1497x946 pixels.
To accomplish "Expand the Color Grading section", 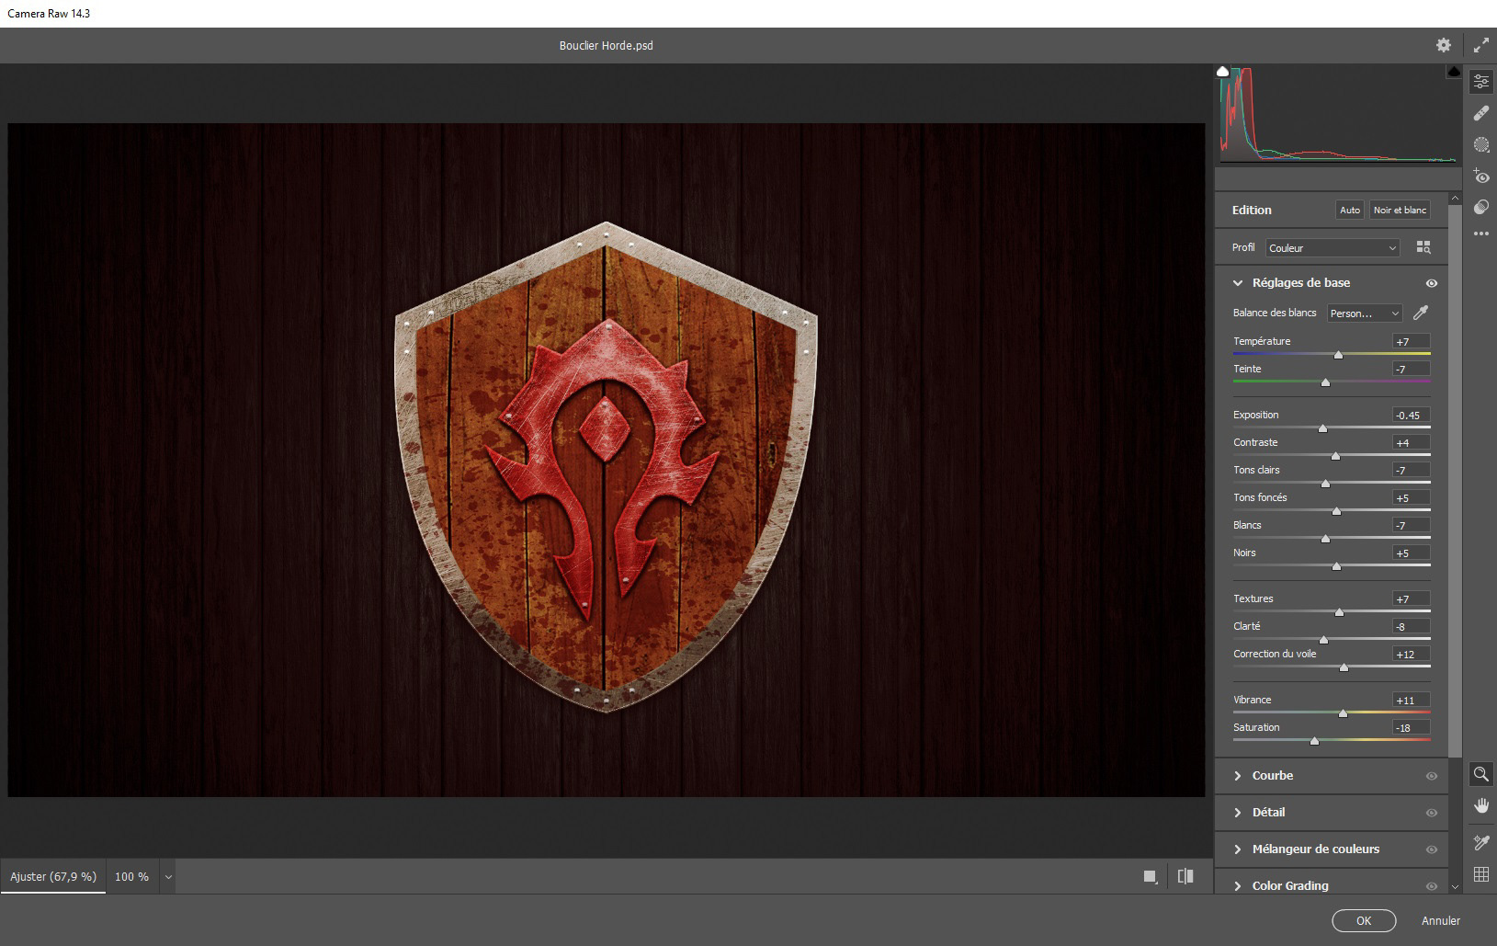I will tap(1238, 886).
